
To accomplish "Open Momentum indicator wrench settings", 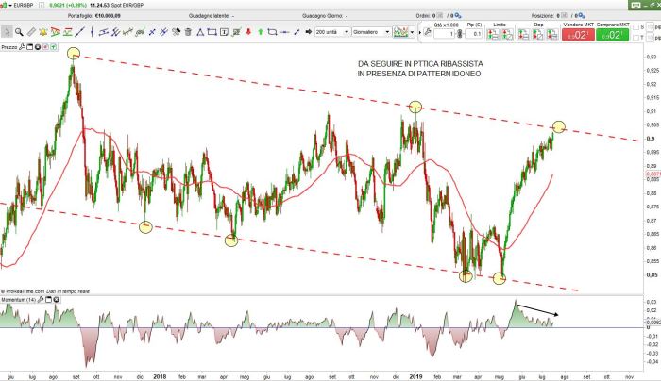I will 41,300.
